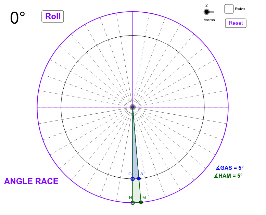266x215 pixels.
Task: Select hollow green point H
Action: 133,203
